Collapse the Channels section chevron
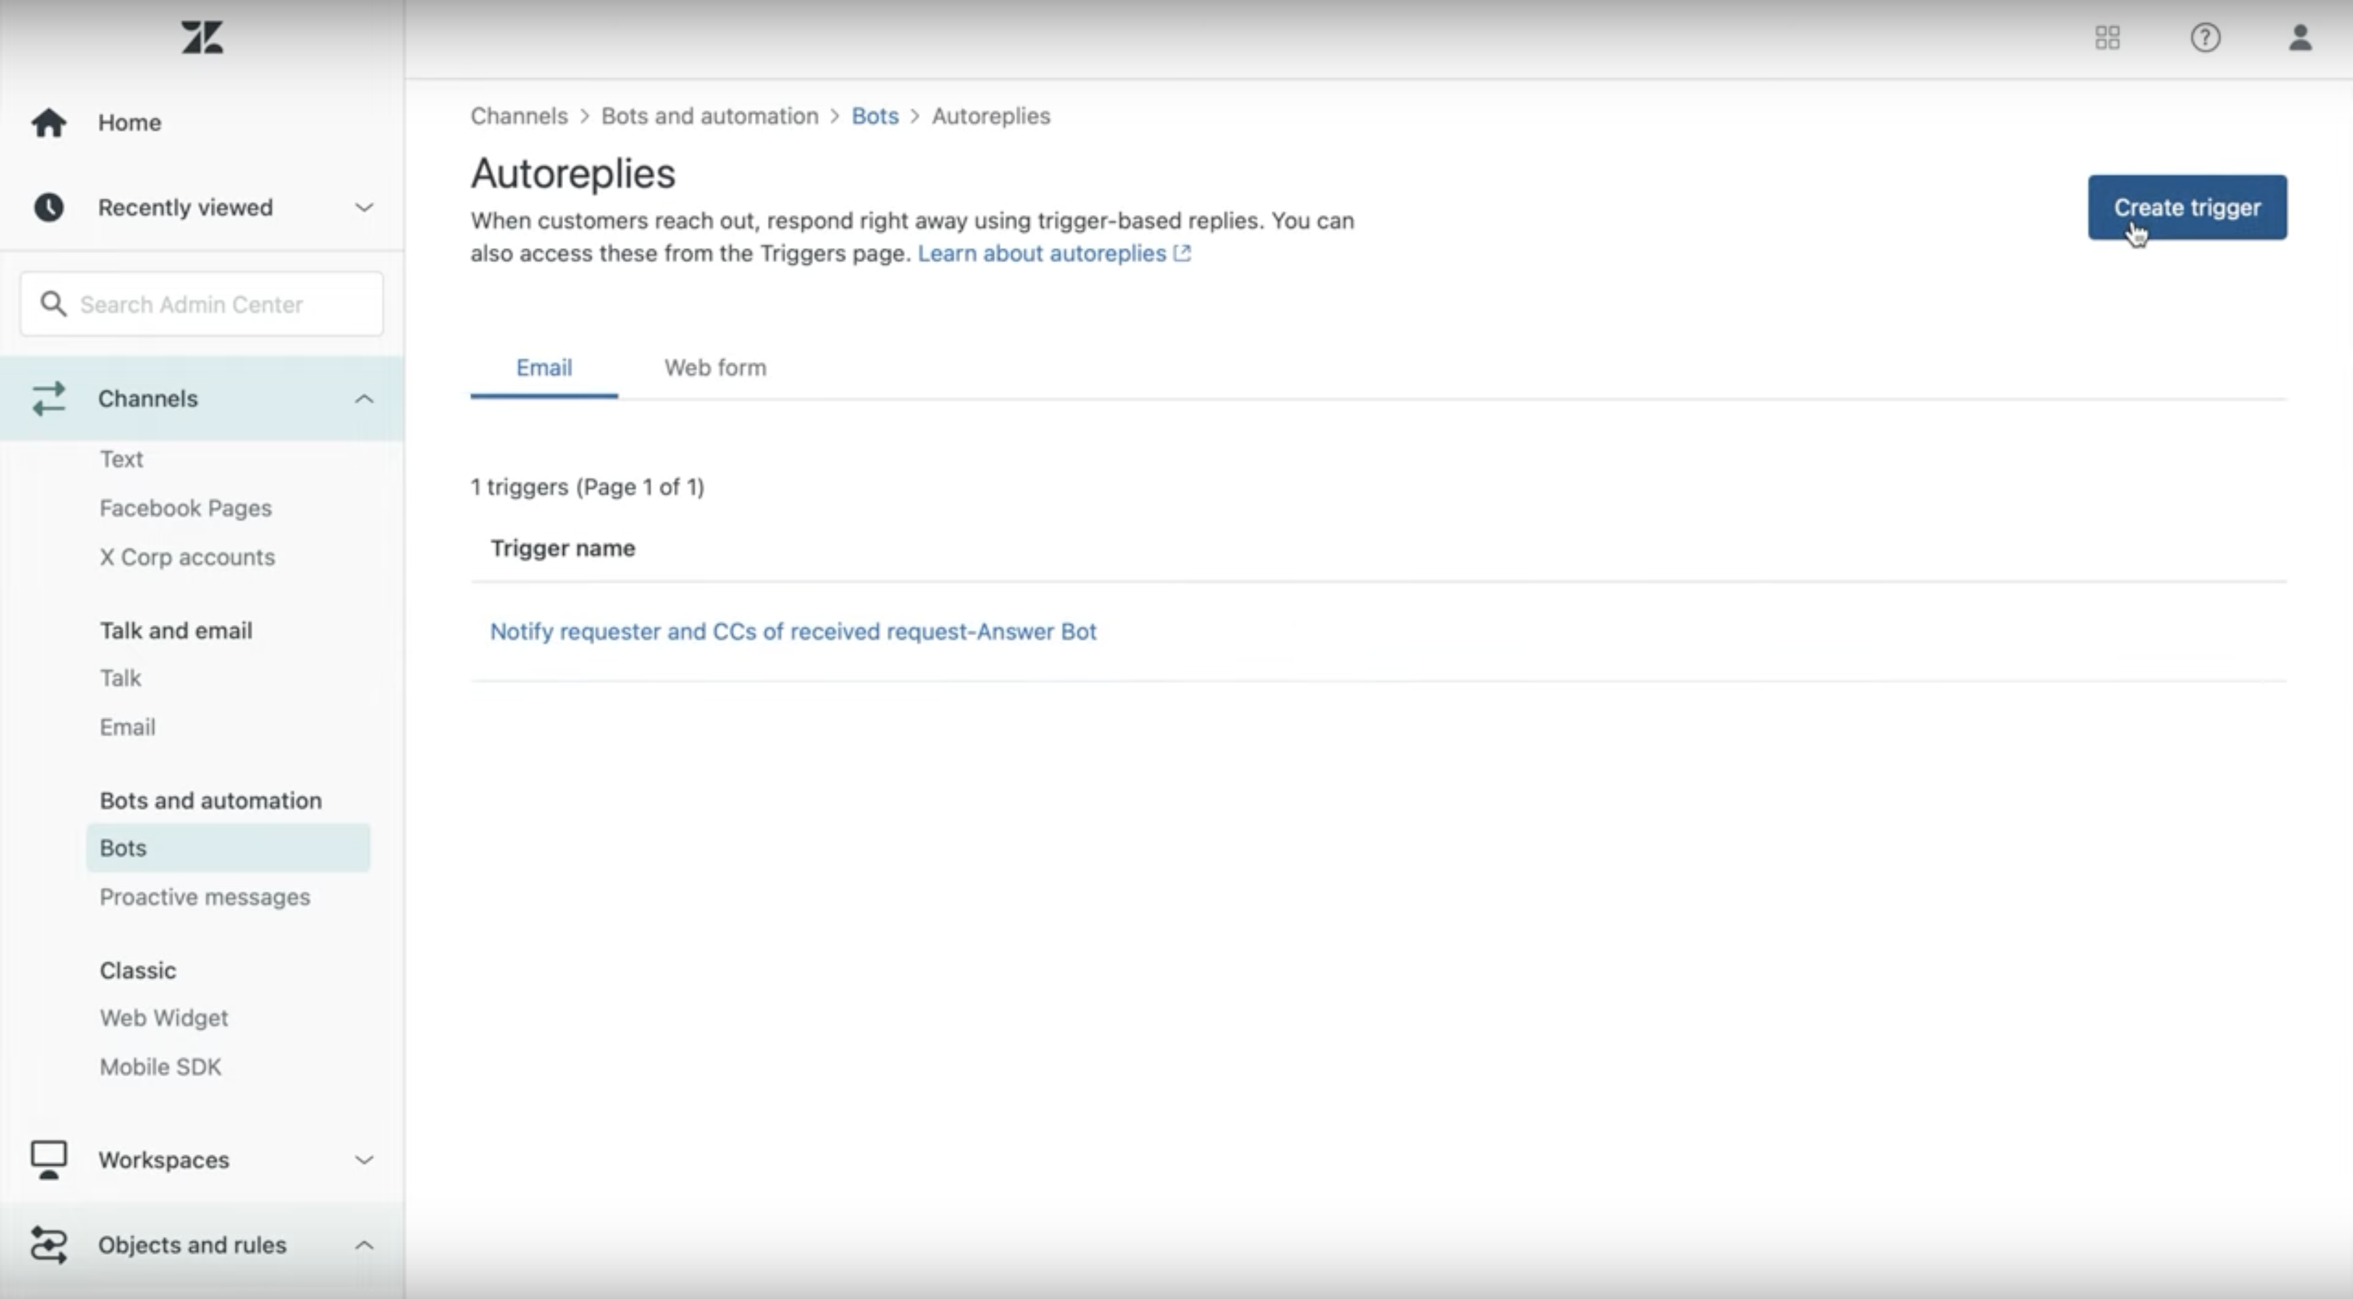This screenshot has height=1299, width=2353. click(364, 398)
